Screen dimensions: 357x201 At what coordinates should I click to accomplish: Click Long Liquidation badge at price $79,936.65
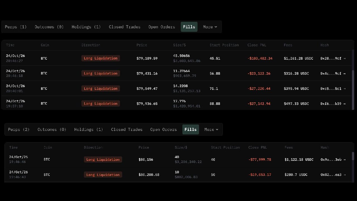(x=101, y=104)
